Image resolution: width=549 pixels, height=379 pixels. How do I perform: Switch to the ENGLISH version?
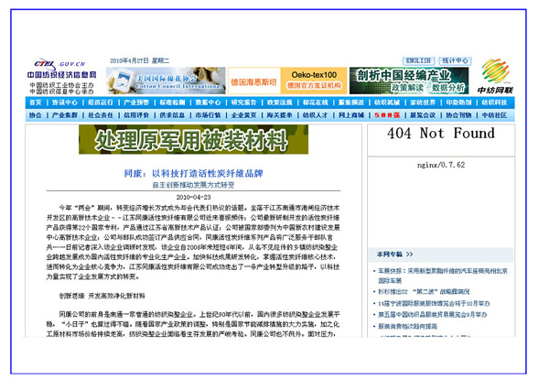(x=419, y=60)
